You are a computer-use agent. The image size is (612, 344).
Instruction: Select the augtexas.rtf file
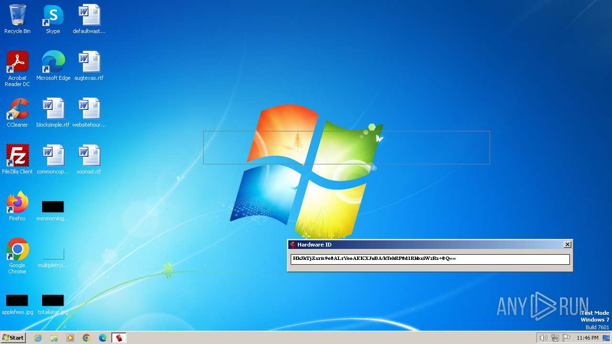[89, 66]
